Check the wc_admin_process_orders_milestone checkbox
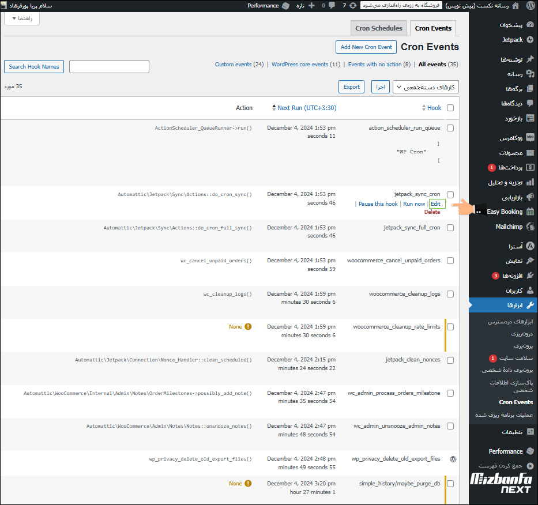538x505 pixels. (x=450, y=393)
